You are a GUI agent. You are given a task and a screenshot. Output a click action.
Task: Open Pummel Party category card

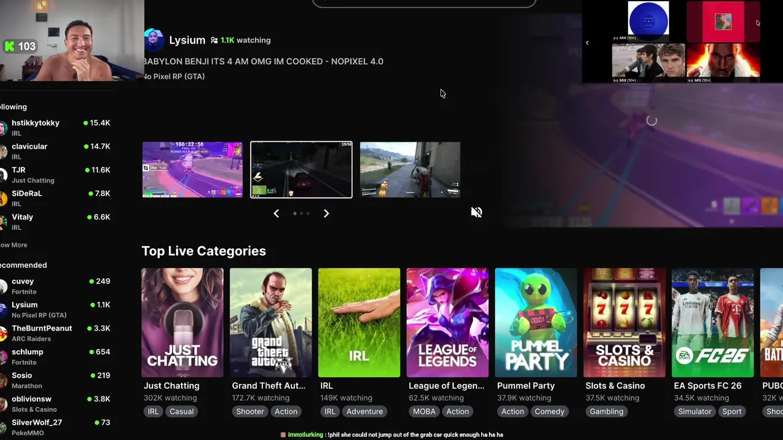[x=536, y=323]
